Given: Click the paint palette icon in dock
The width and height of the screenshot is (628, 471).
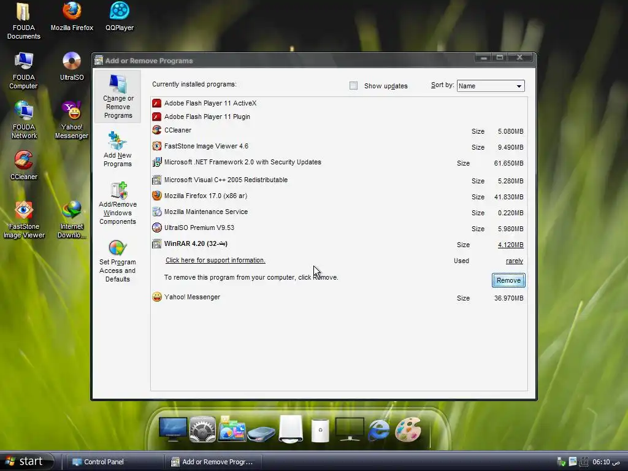Looking at the screenshot, I should 408,429.
